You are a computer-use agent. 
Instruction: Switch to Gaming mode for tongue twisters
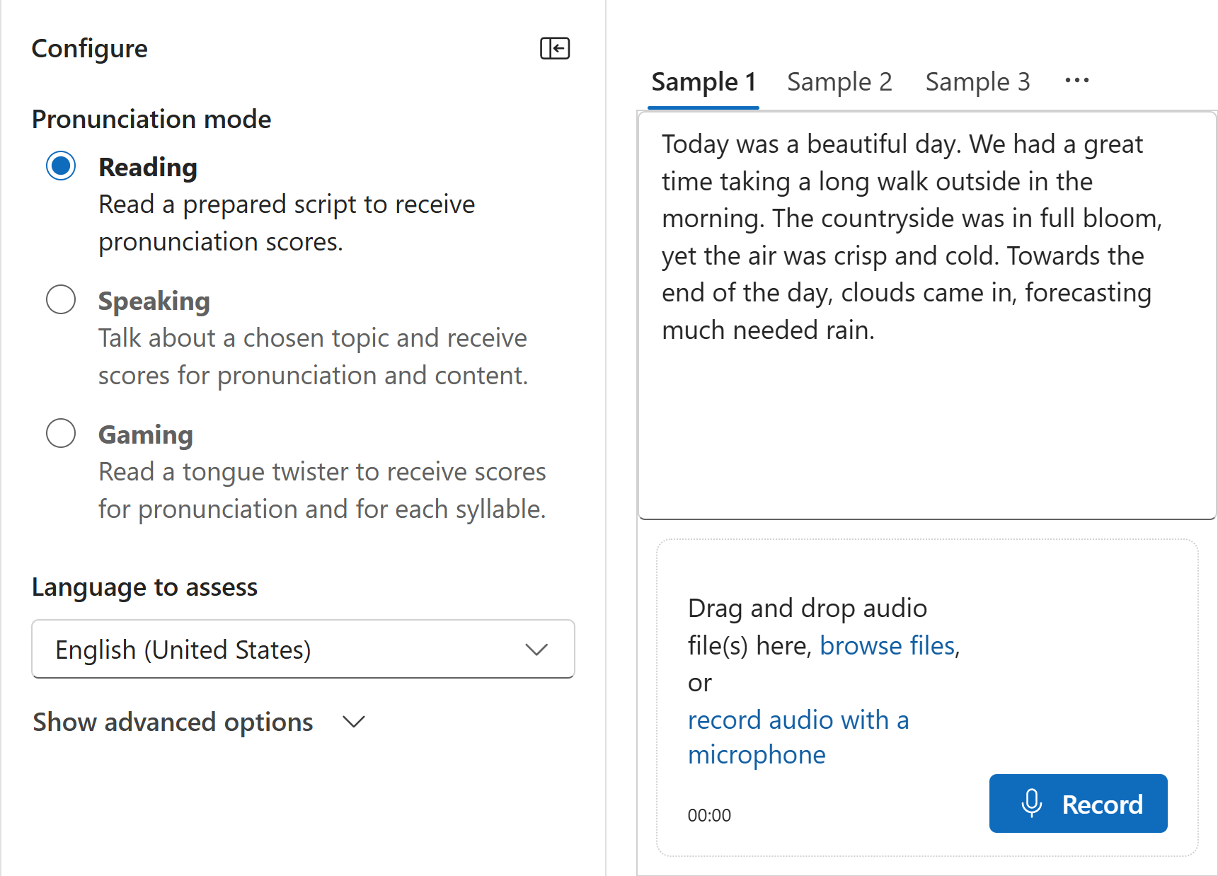pos(61,433)
